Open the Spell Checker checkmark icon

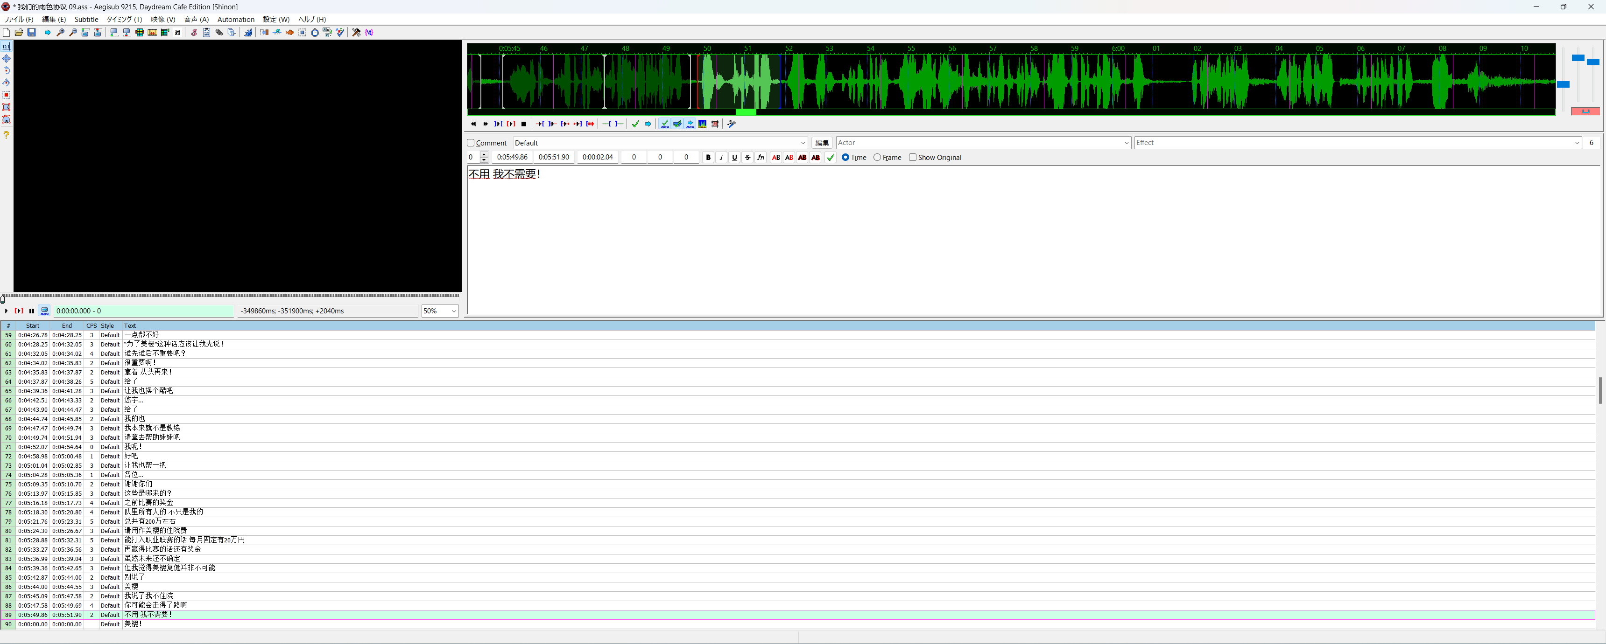[x=340, y=32]
